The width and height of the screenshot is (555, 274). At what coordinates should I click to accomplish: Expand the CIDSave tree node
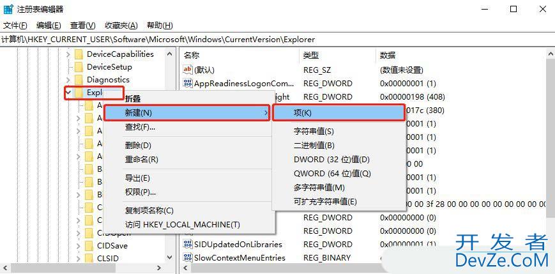[x=78, y=245]
